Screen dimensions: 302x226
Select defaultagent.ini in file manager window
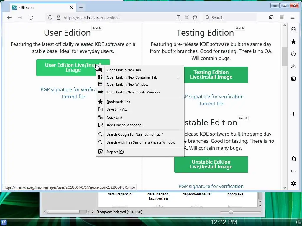(120, 194)
